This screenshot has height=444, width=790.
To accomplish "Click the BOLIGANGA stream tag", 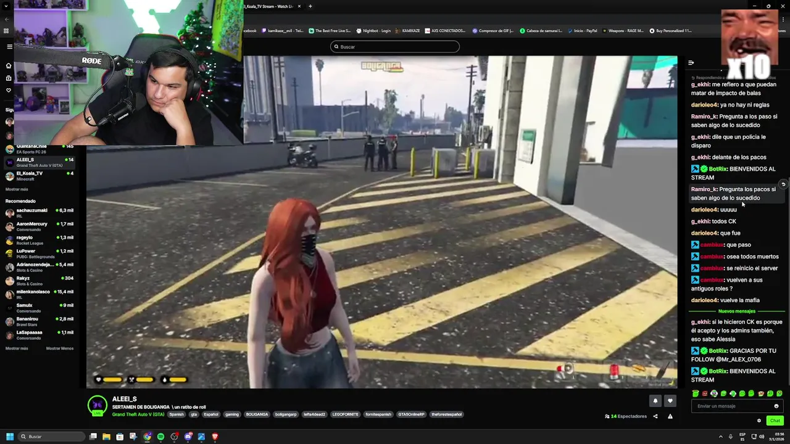I will (257, 414).
